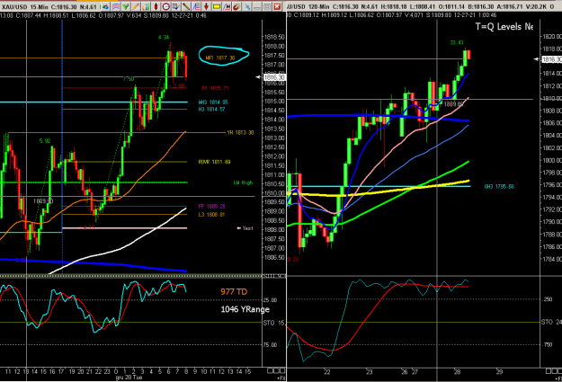Click date 22 on the 120-Min time axis

327,372
